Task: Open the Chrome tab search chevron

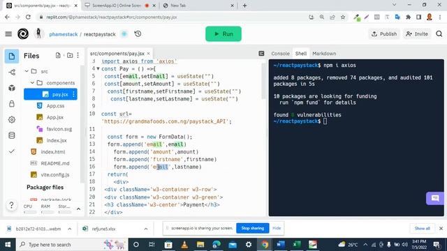Action: [x=394, y=5]
